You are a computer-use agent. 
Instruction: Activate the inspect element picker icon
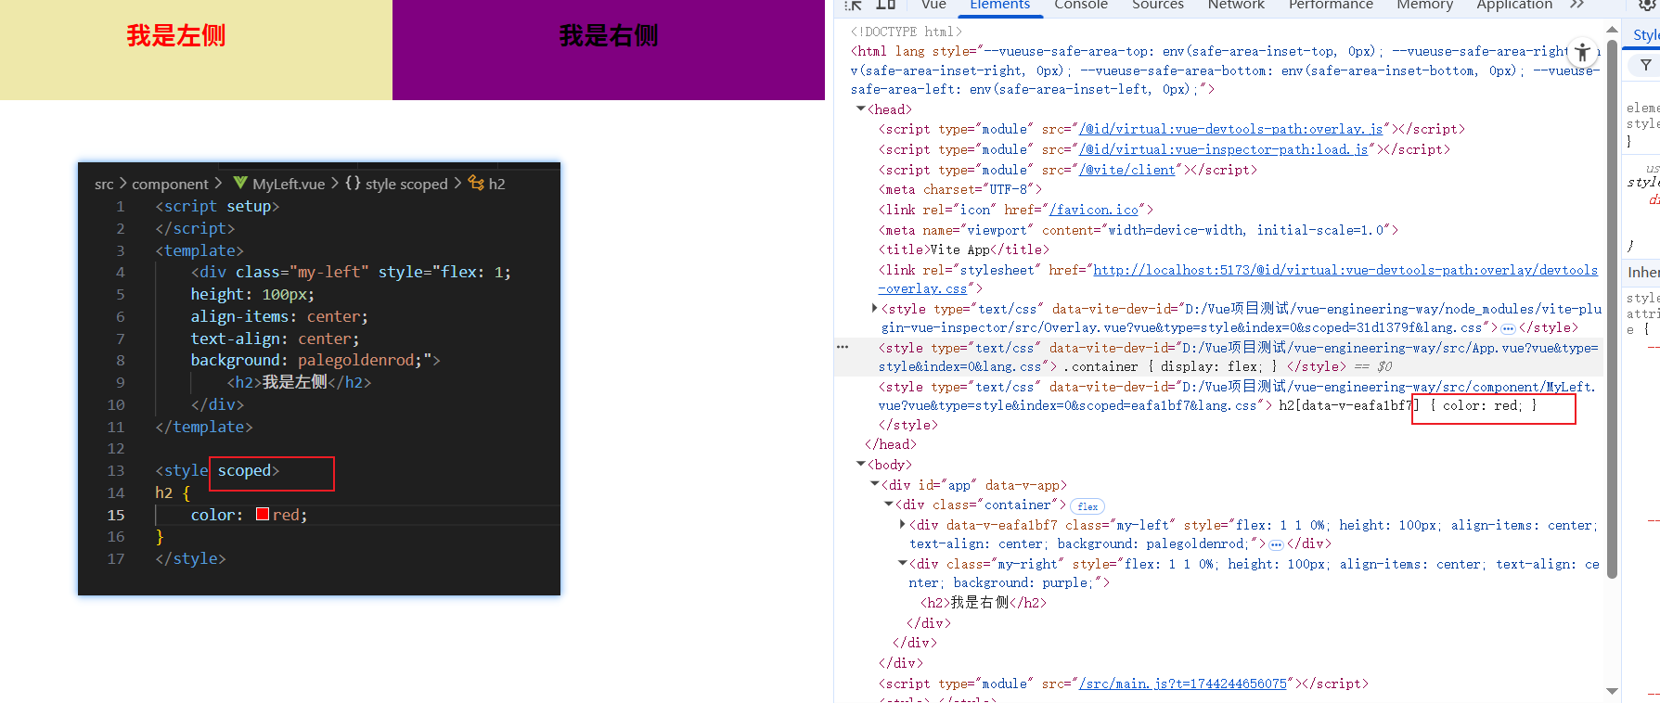click(x=853, y=5)
